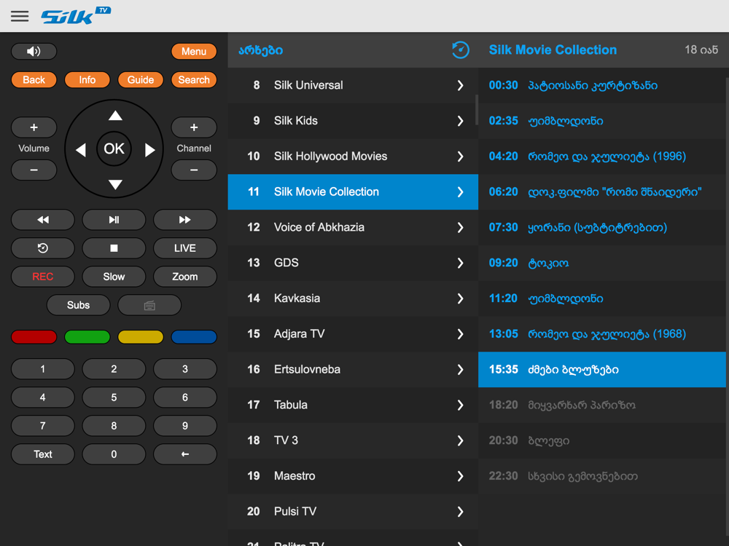Click number 5 on the keypad
Image resolution: width=729 pixels, height=546 pixels.
(x=114, y=397)
